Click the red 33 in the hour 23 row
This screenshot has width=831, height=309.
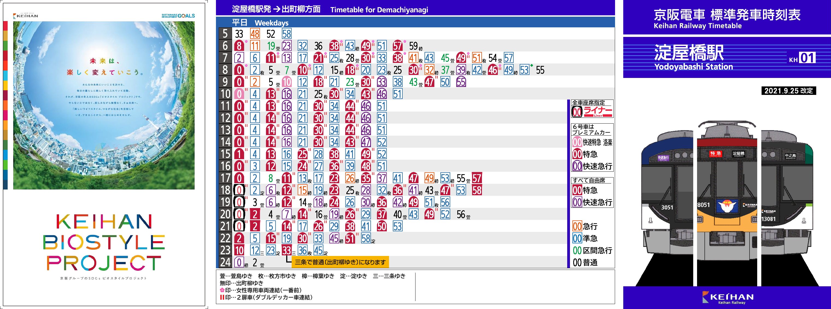point(286,250)
